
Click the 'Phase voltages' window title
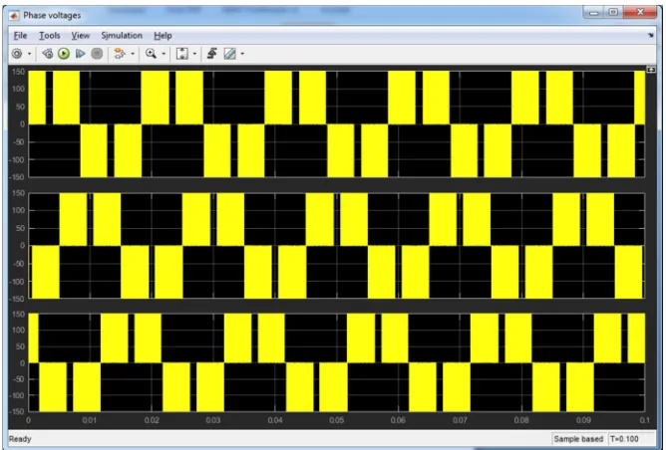(x=52, y=15)
